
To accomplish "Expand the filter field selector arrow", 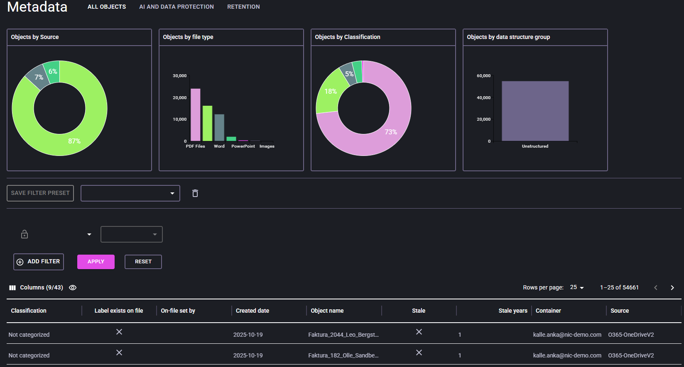I will pos(89,235).
